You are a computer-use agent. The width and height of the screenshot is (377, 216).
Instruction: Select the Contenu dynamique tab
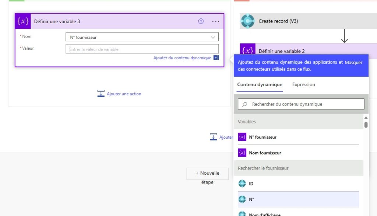[x=260, y=84]
